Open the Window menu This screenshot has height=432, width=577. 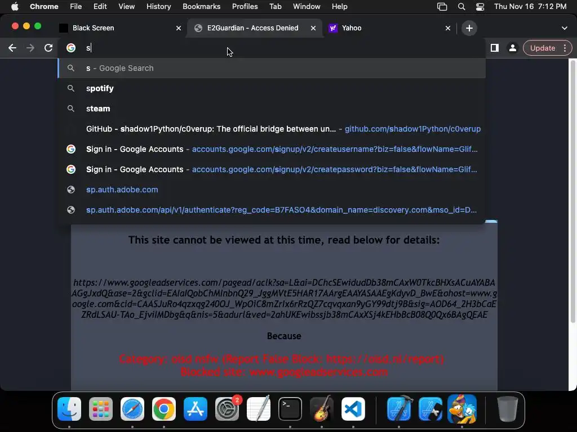pyautogui.click(x=307, y=6)
